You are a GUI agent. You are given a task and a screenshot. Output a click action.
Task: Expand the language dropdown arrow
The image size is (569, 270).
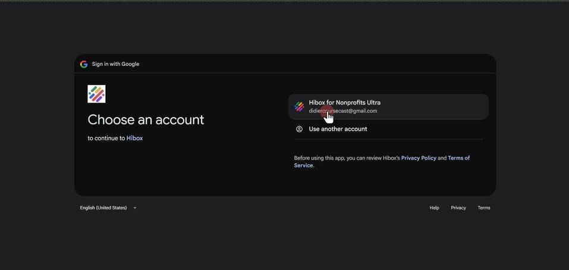(135, 208)
